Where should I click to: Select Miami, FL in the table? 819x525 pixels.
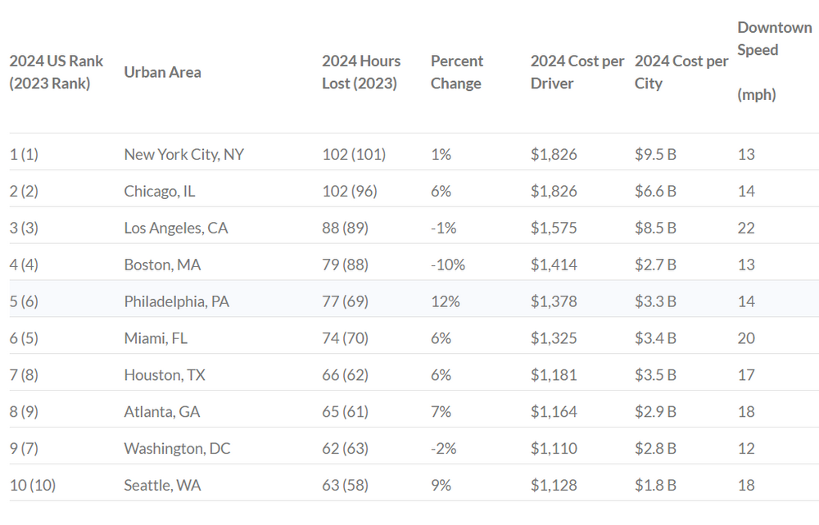156,338
